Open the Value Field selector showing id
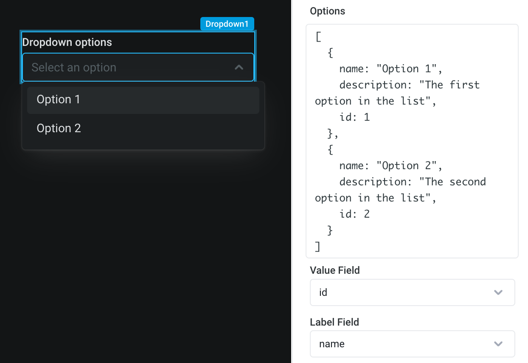Screen dimensions: 528x363 point(412,292)
